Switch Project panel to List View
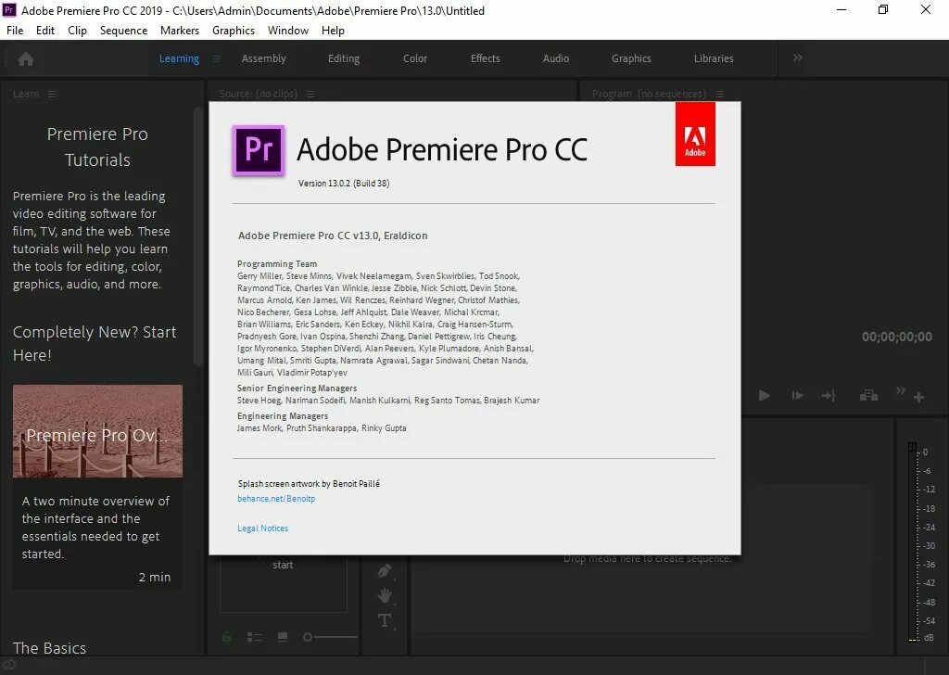The image size is (949, 675). [255, 637]
